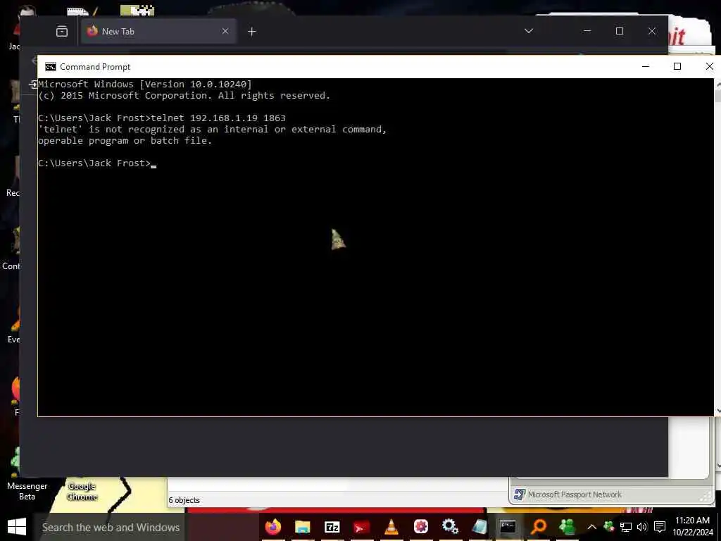The width and height of the screenshot is (721, 541).
Task: Close the Firefox window
Action: click(x=652, y=31)
